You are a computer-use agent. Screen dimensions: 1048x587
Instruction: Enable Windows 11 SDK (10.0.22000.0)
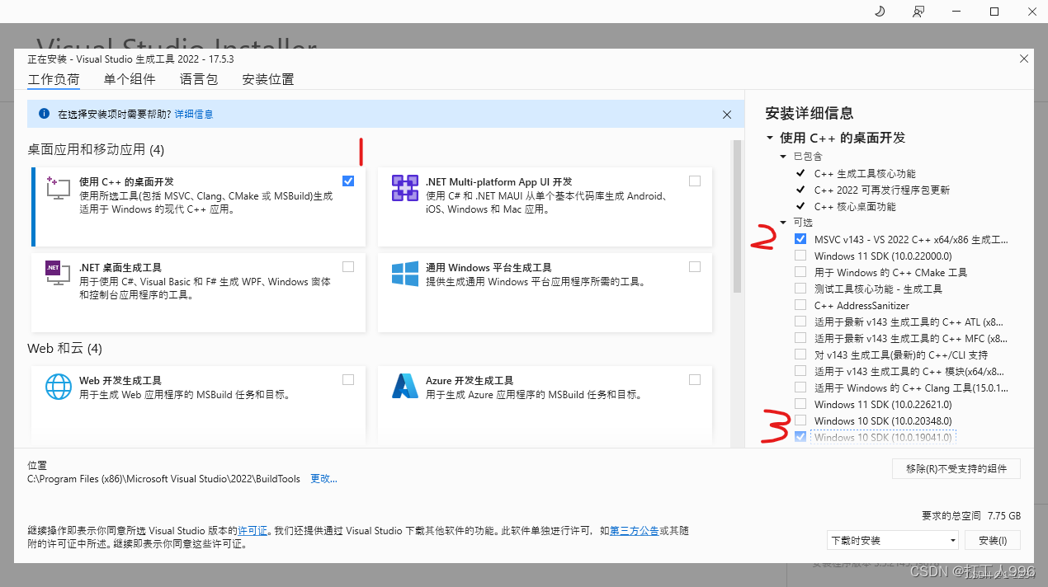pyautogui.click(x=800, y=256)
